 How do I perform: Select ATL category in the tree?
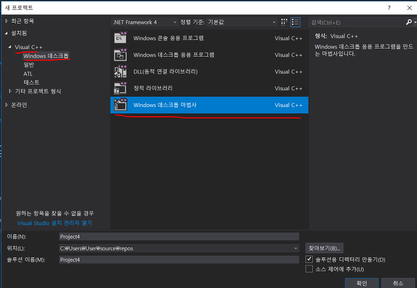[x=28, y=74]
